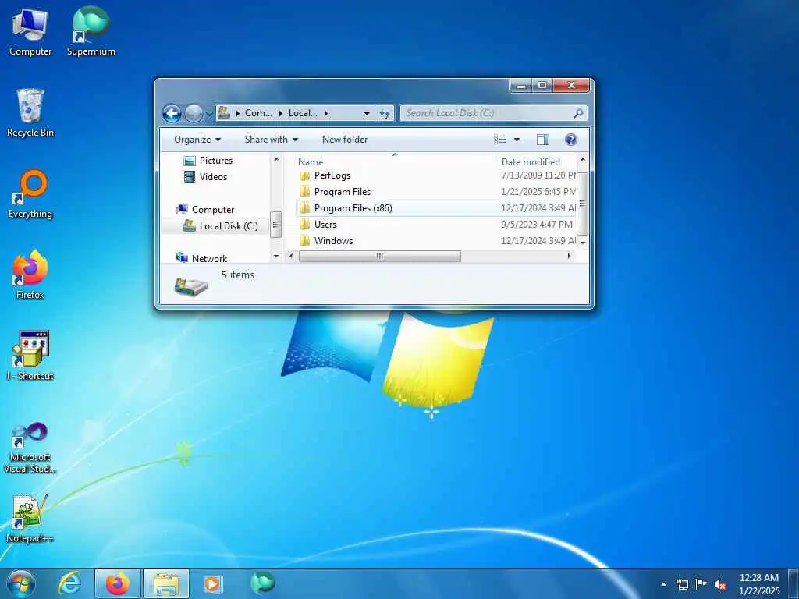The width and height of the screenshot is (799, 599).
Task: Click the navigation pane scroll down arrow
Action: [x=276, y=256]
